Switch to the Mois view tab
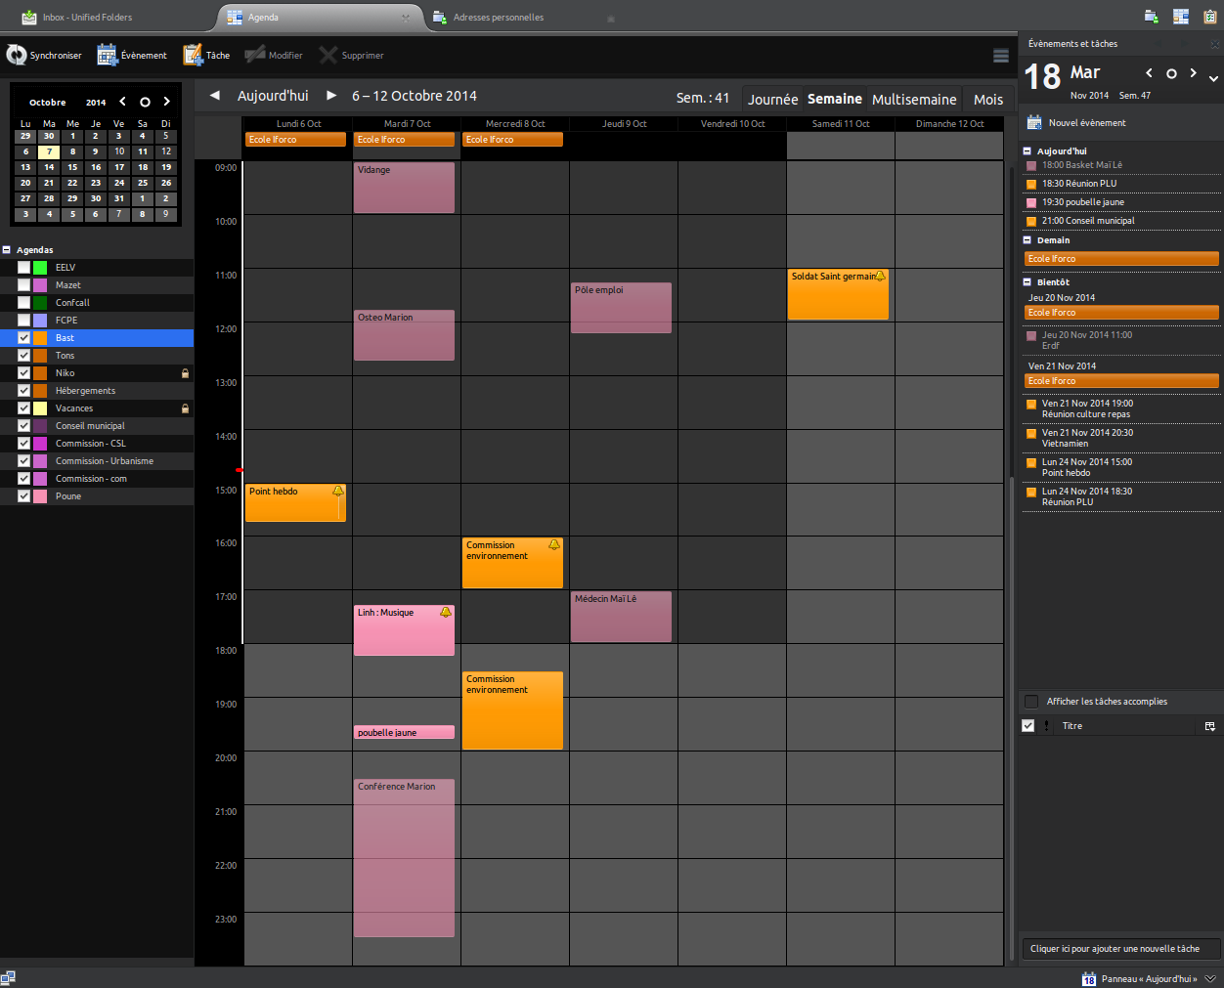The height and width of the screenshot is (988, 1224). [x=987, y=100]
